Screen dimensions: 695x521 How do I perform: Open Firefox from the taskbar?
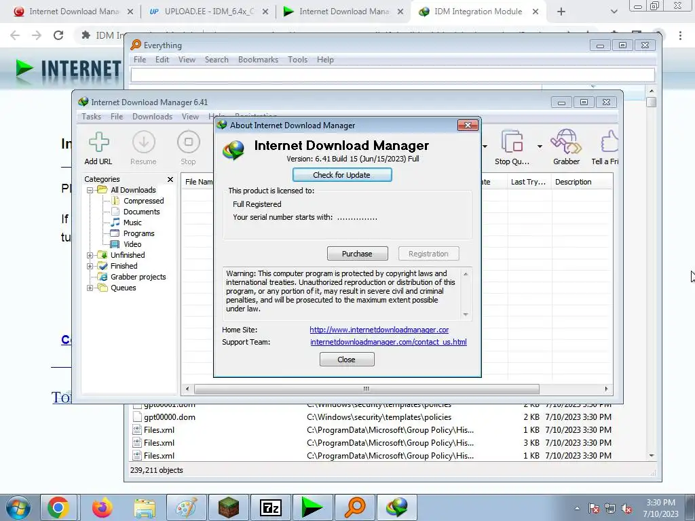[x=102, y=507]
